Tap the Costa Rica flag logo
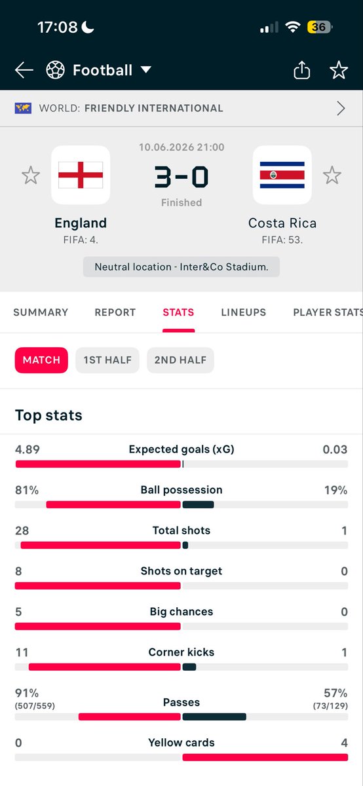This screenshot has width=363, height=786. pyautogui.click(x=282, y=175)
